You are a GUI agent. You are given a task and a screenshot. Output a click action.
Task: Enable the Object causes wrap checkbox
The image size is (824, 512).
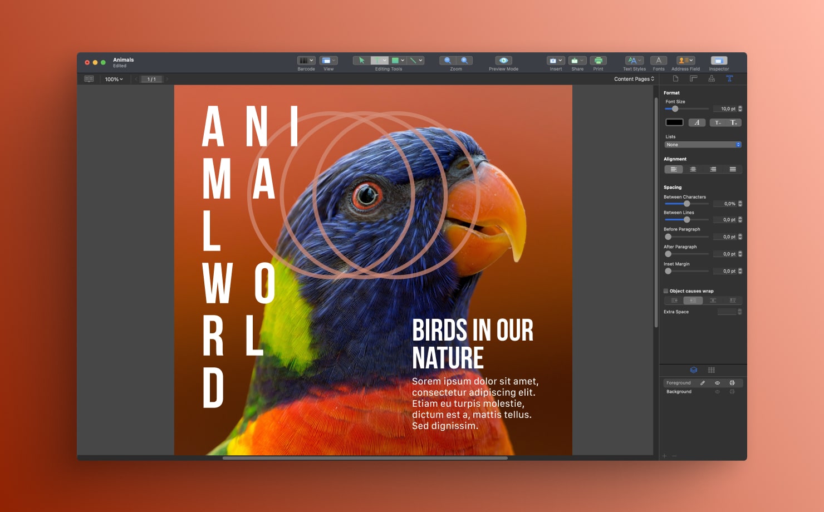(x=665, y=291)
